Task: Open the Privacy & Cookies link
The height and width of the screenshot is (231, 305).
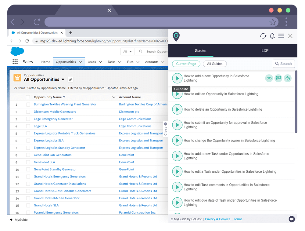Action: click(x=217, y=219)
